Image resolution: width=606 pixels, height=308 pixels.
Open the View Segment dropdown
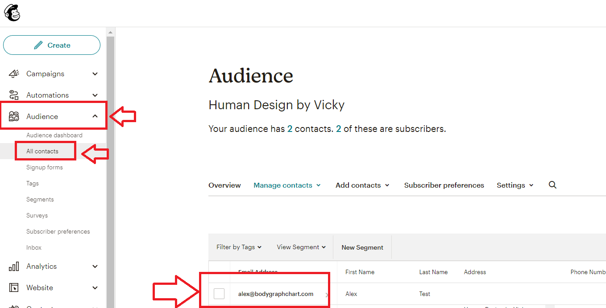click(301, 247)
